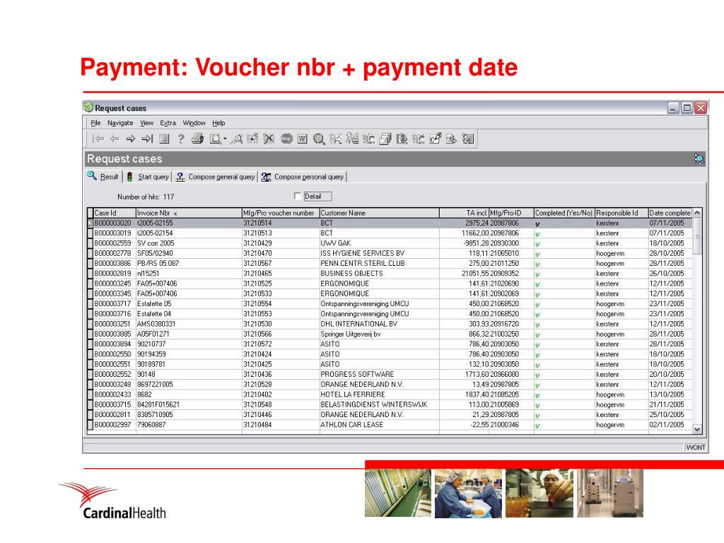
Task: Click customer BELASTINGDIENST WINTERSWIJK
Action: (x=374, y=404)
